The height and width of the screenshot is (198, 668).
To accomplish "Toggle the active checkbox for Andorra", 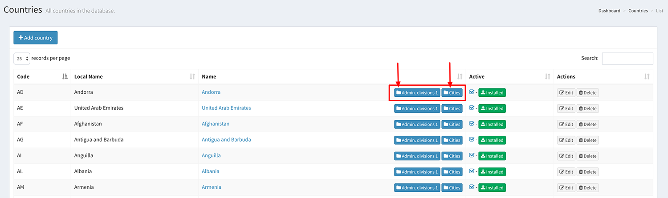I will tap(472, 92).
